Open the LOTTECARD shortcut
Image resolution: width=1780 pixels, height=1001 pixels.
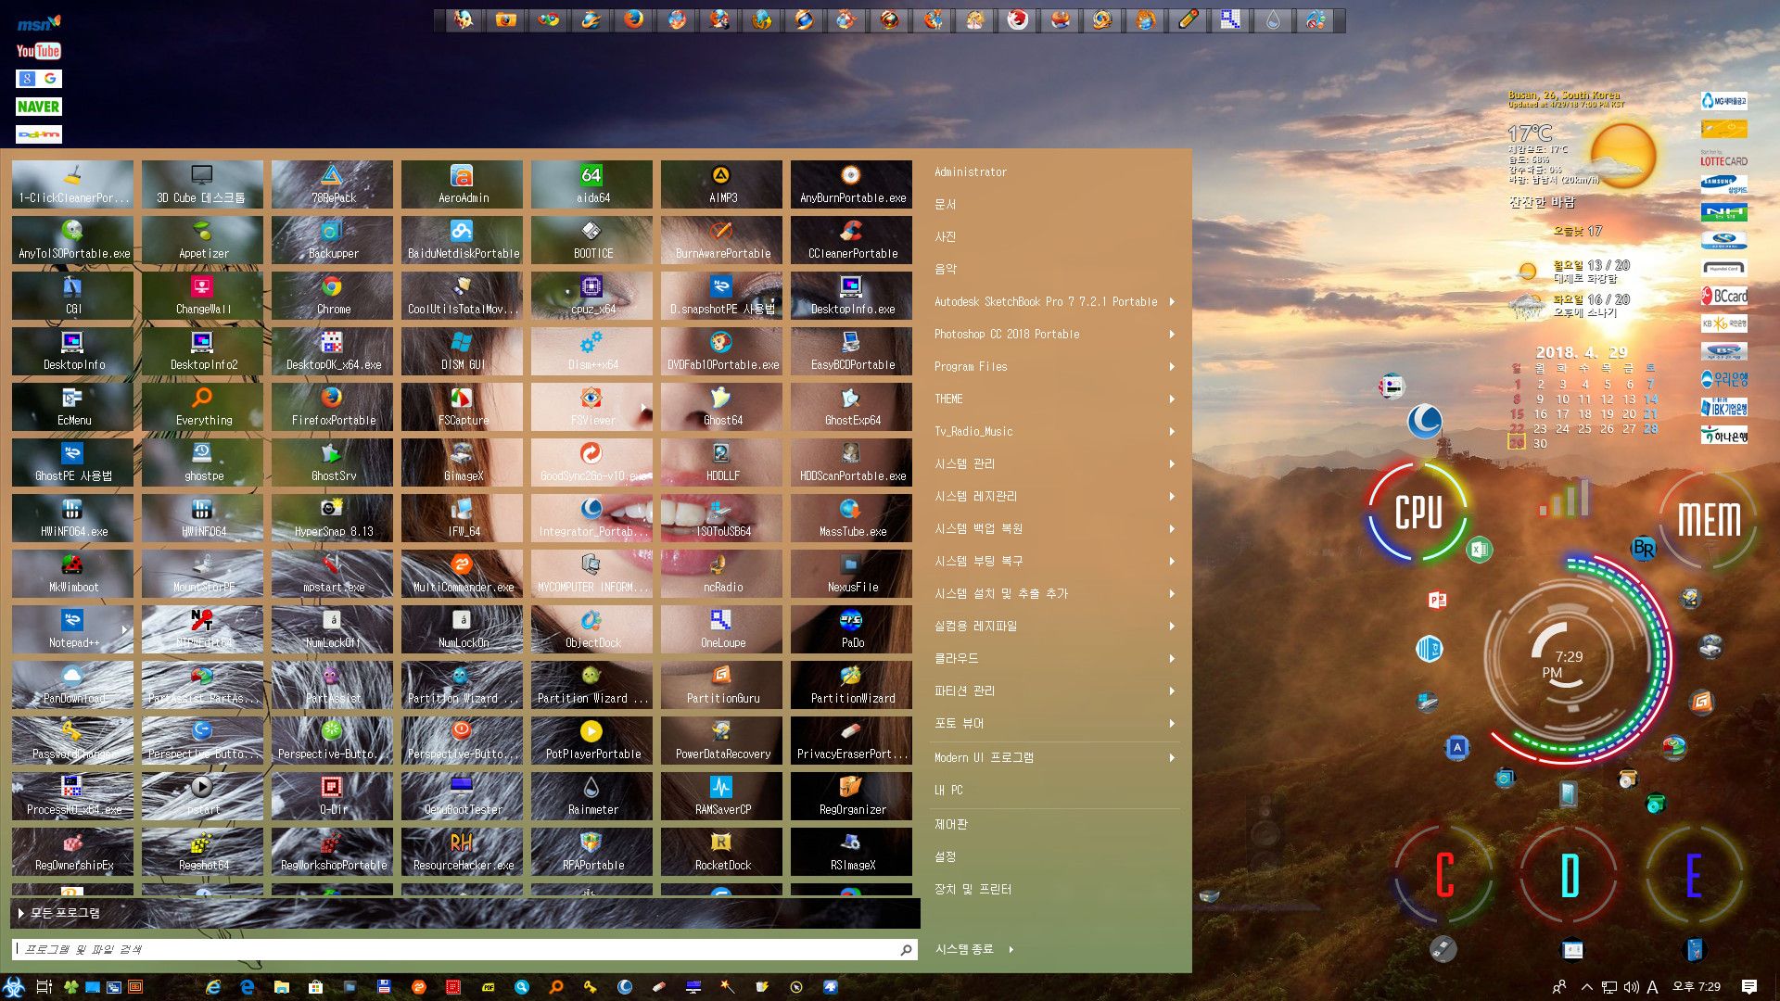click(1724, 157)
